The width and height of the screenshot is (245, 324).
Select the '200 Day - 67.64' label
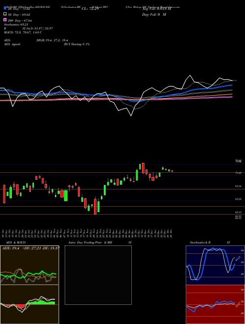[20, 21]
